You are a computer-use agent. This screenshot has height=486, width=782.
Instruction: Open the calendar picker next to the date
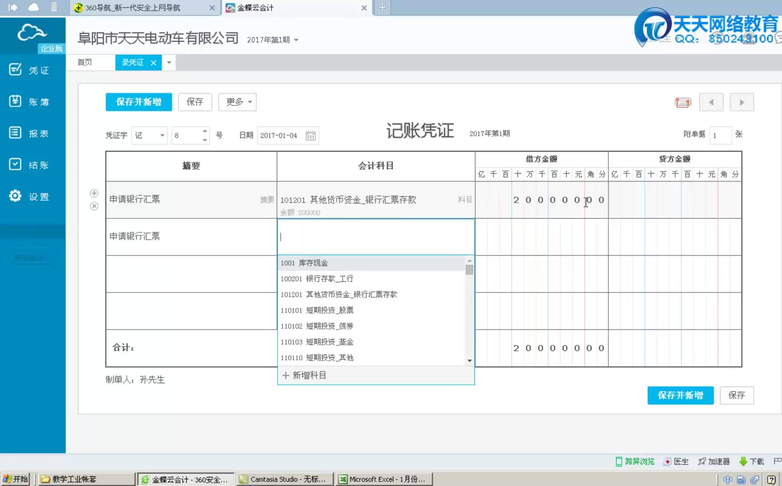tap(310, 135)
